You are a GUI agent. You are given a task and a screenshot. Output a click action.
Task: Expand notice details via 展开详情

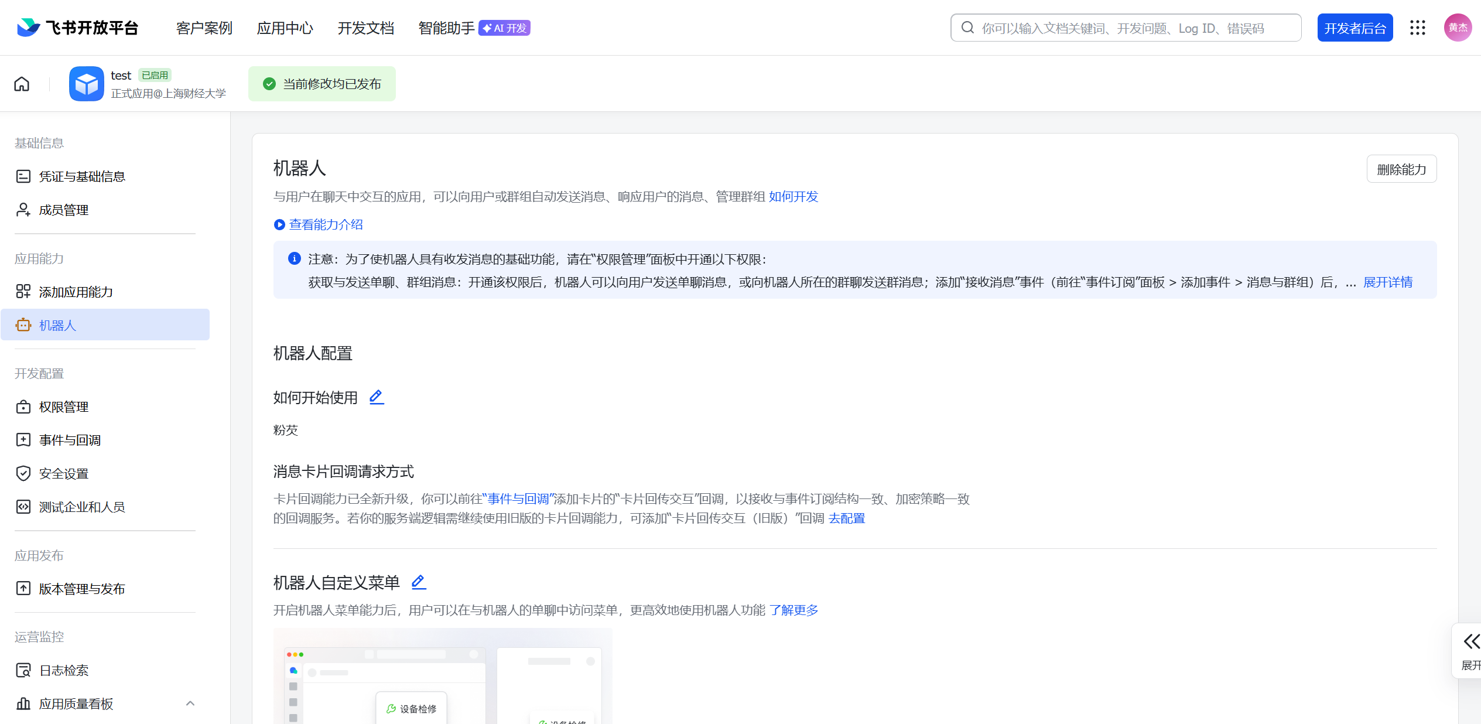pos(1387,282)
